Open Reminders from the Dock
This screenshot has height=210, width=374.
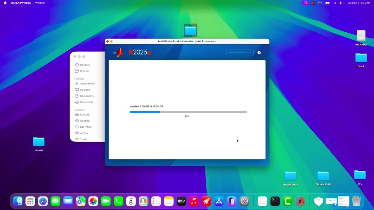point(156,201)
